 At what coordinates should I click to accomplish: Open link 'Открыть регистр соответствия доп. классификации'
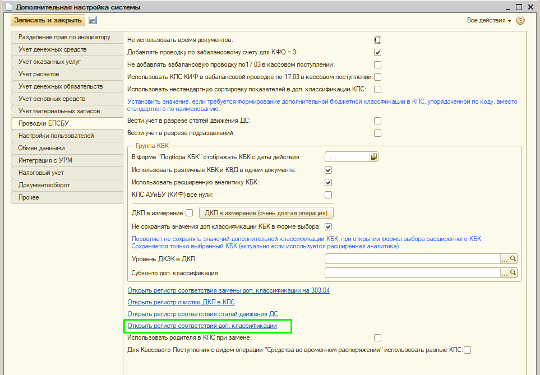(x=202, y=326)
